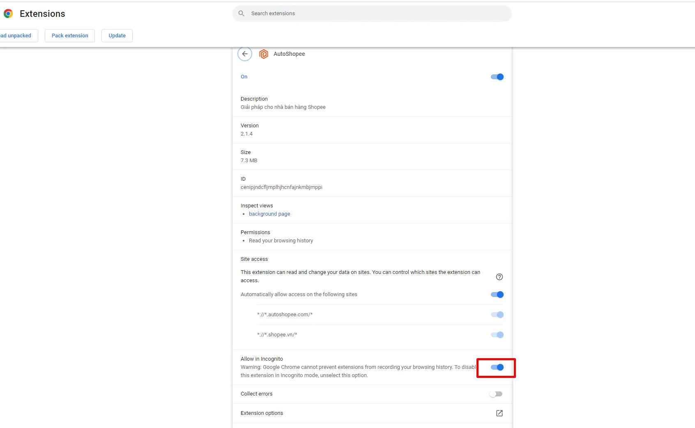Viewport: 695px width, 428px height.
Task: Click the Extensions page title
Action: click(42, 14)
